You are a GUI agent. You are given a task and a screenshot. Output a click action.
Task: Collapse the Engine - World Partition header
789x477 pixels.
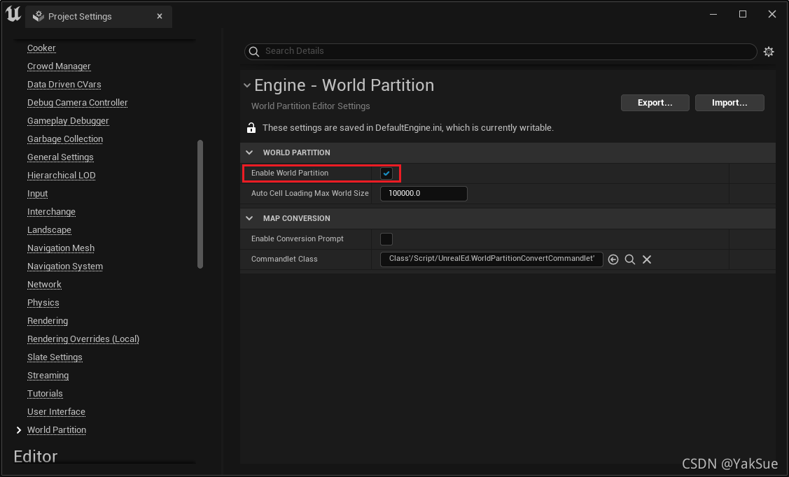point(246,85)
